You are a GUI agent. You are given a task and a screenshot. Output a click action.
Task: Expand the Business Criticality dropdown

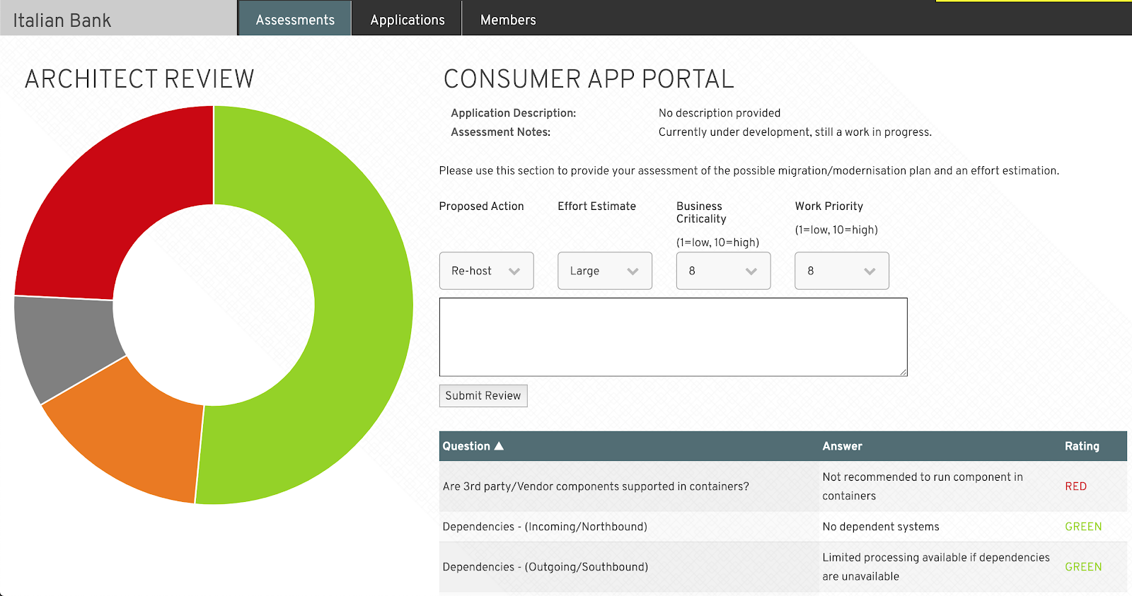pos(723,271)
